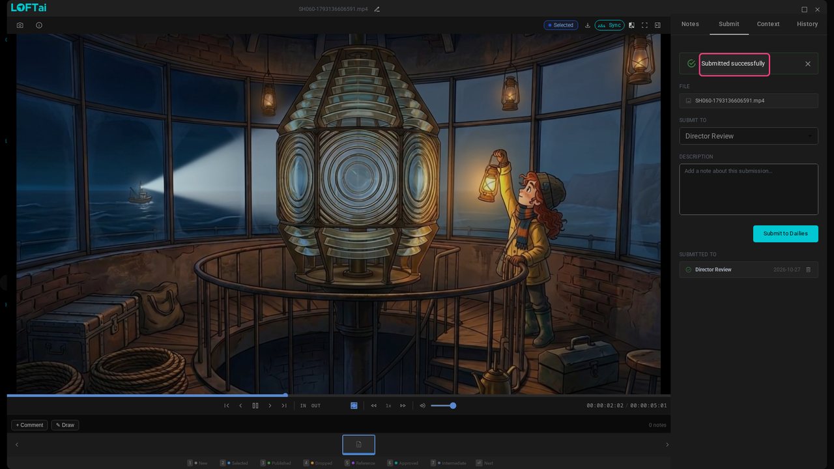Pause the video playback

pos(255,406)
